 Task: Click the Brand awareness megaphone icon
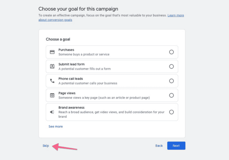52,112
